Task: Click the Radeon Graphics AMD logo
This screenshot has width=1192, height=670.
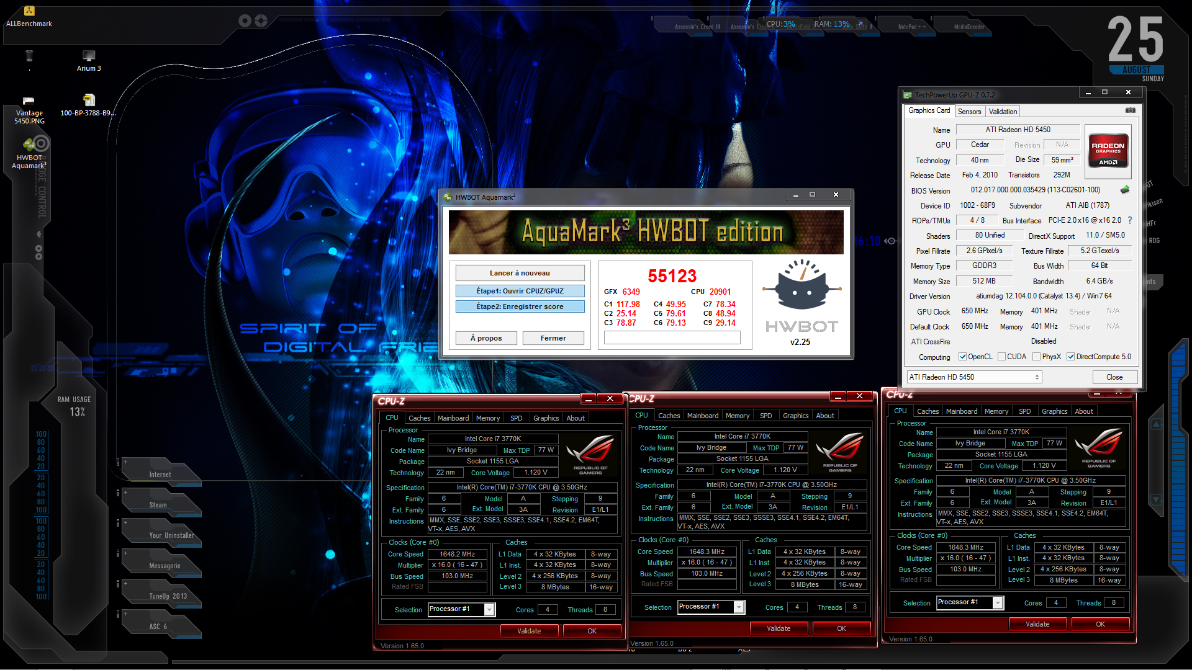Action: [1108, 151]
